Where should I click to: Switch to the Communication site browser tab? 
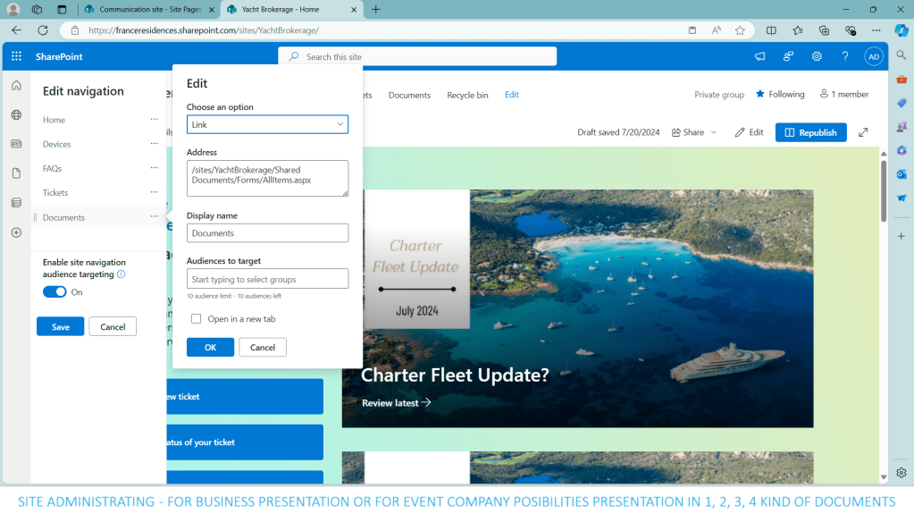(x=147, y=9)
